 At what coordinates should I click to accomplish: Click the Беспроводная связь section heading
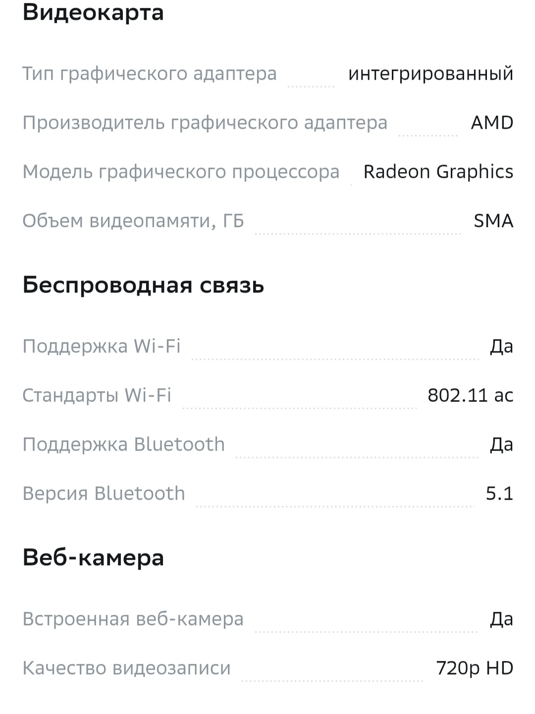point(143,285)
